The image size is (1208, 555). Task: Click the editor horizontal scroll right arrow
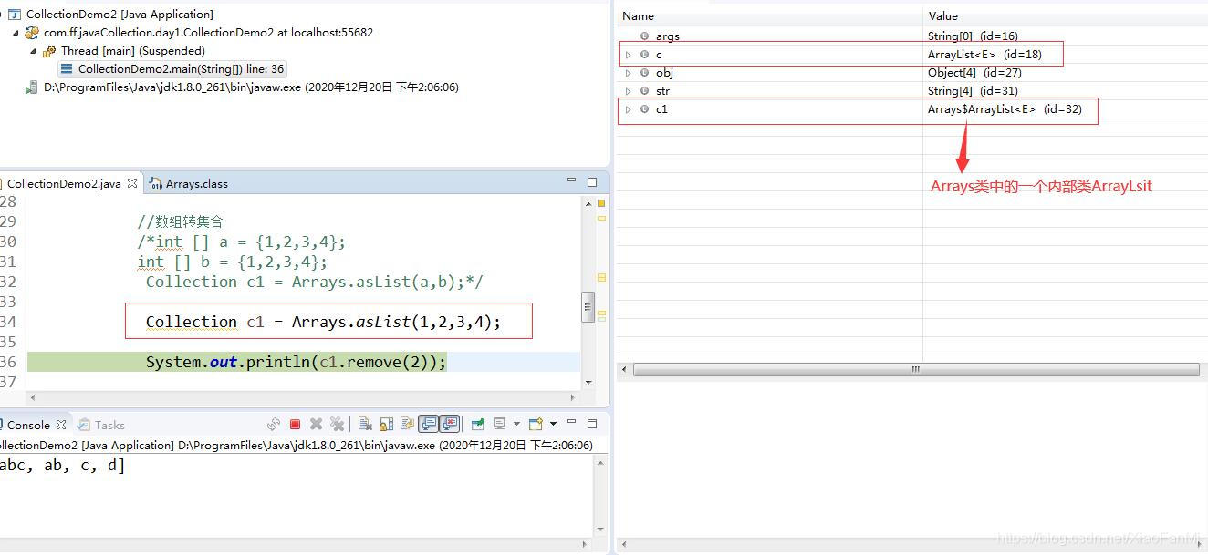(572, 397)
